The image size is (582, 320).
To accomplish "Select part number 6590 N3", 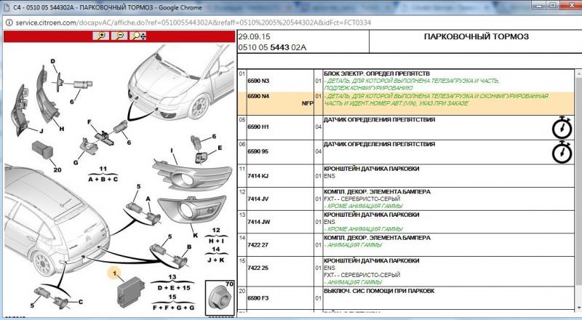I will (x=258, y=81).
